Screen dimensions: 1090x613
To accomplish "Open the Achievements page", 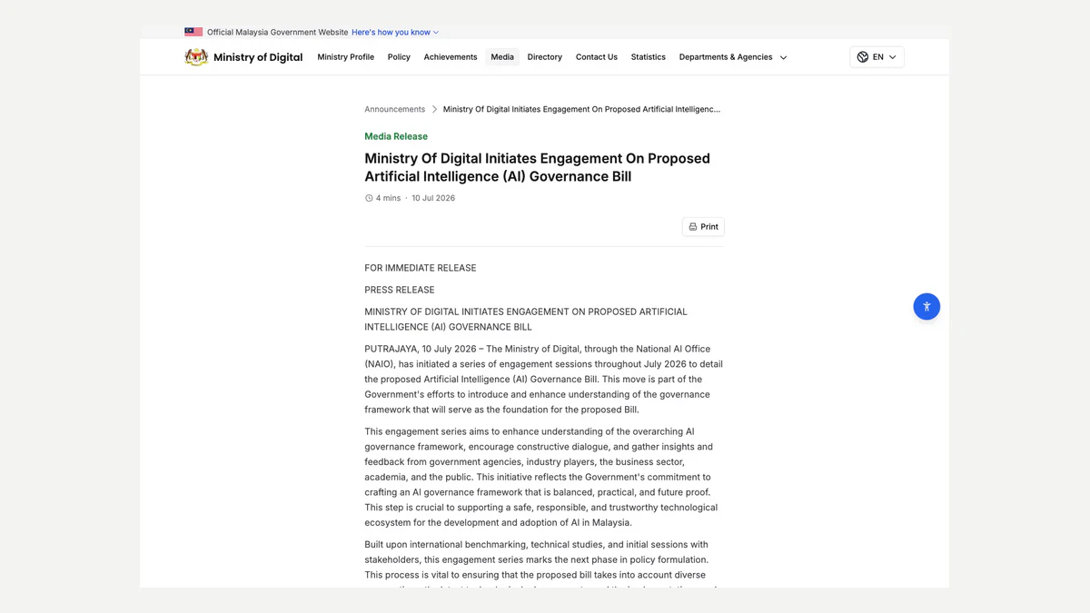I will [x=451, y=57].
